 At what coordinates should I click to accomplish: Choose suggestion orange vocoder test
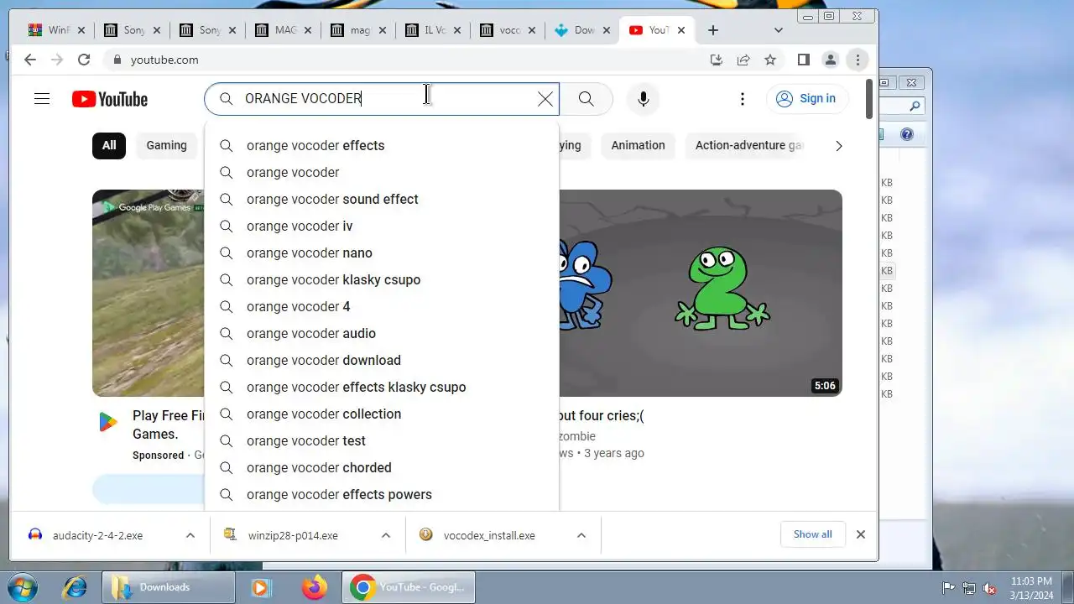tap(382, 440)
